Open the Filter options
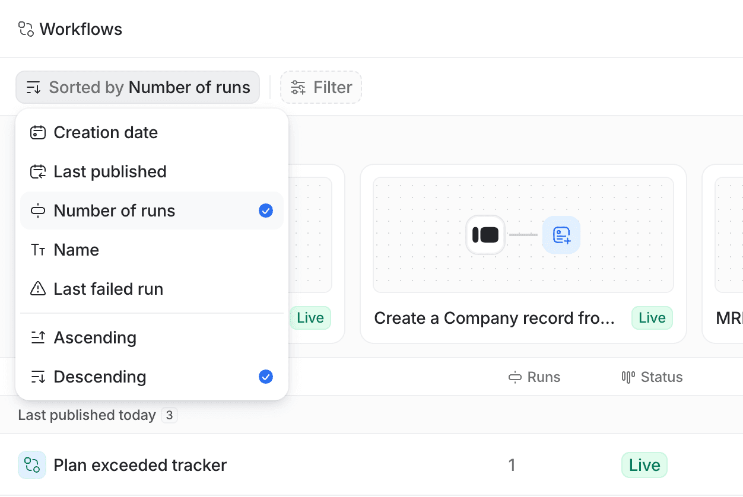Image resolution: width=743 pixels, height=497 pixels. point(321,87)
